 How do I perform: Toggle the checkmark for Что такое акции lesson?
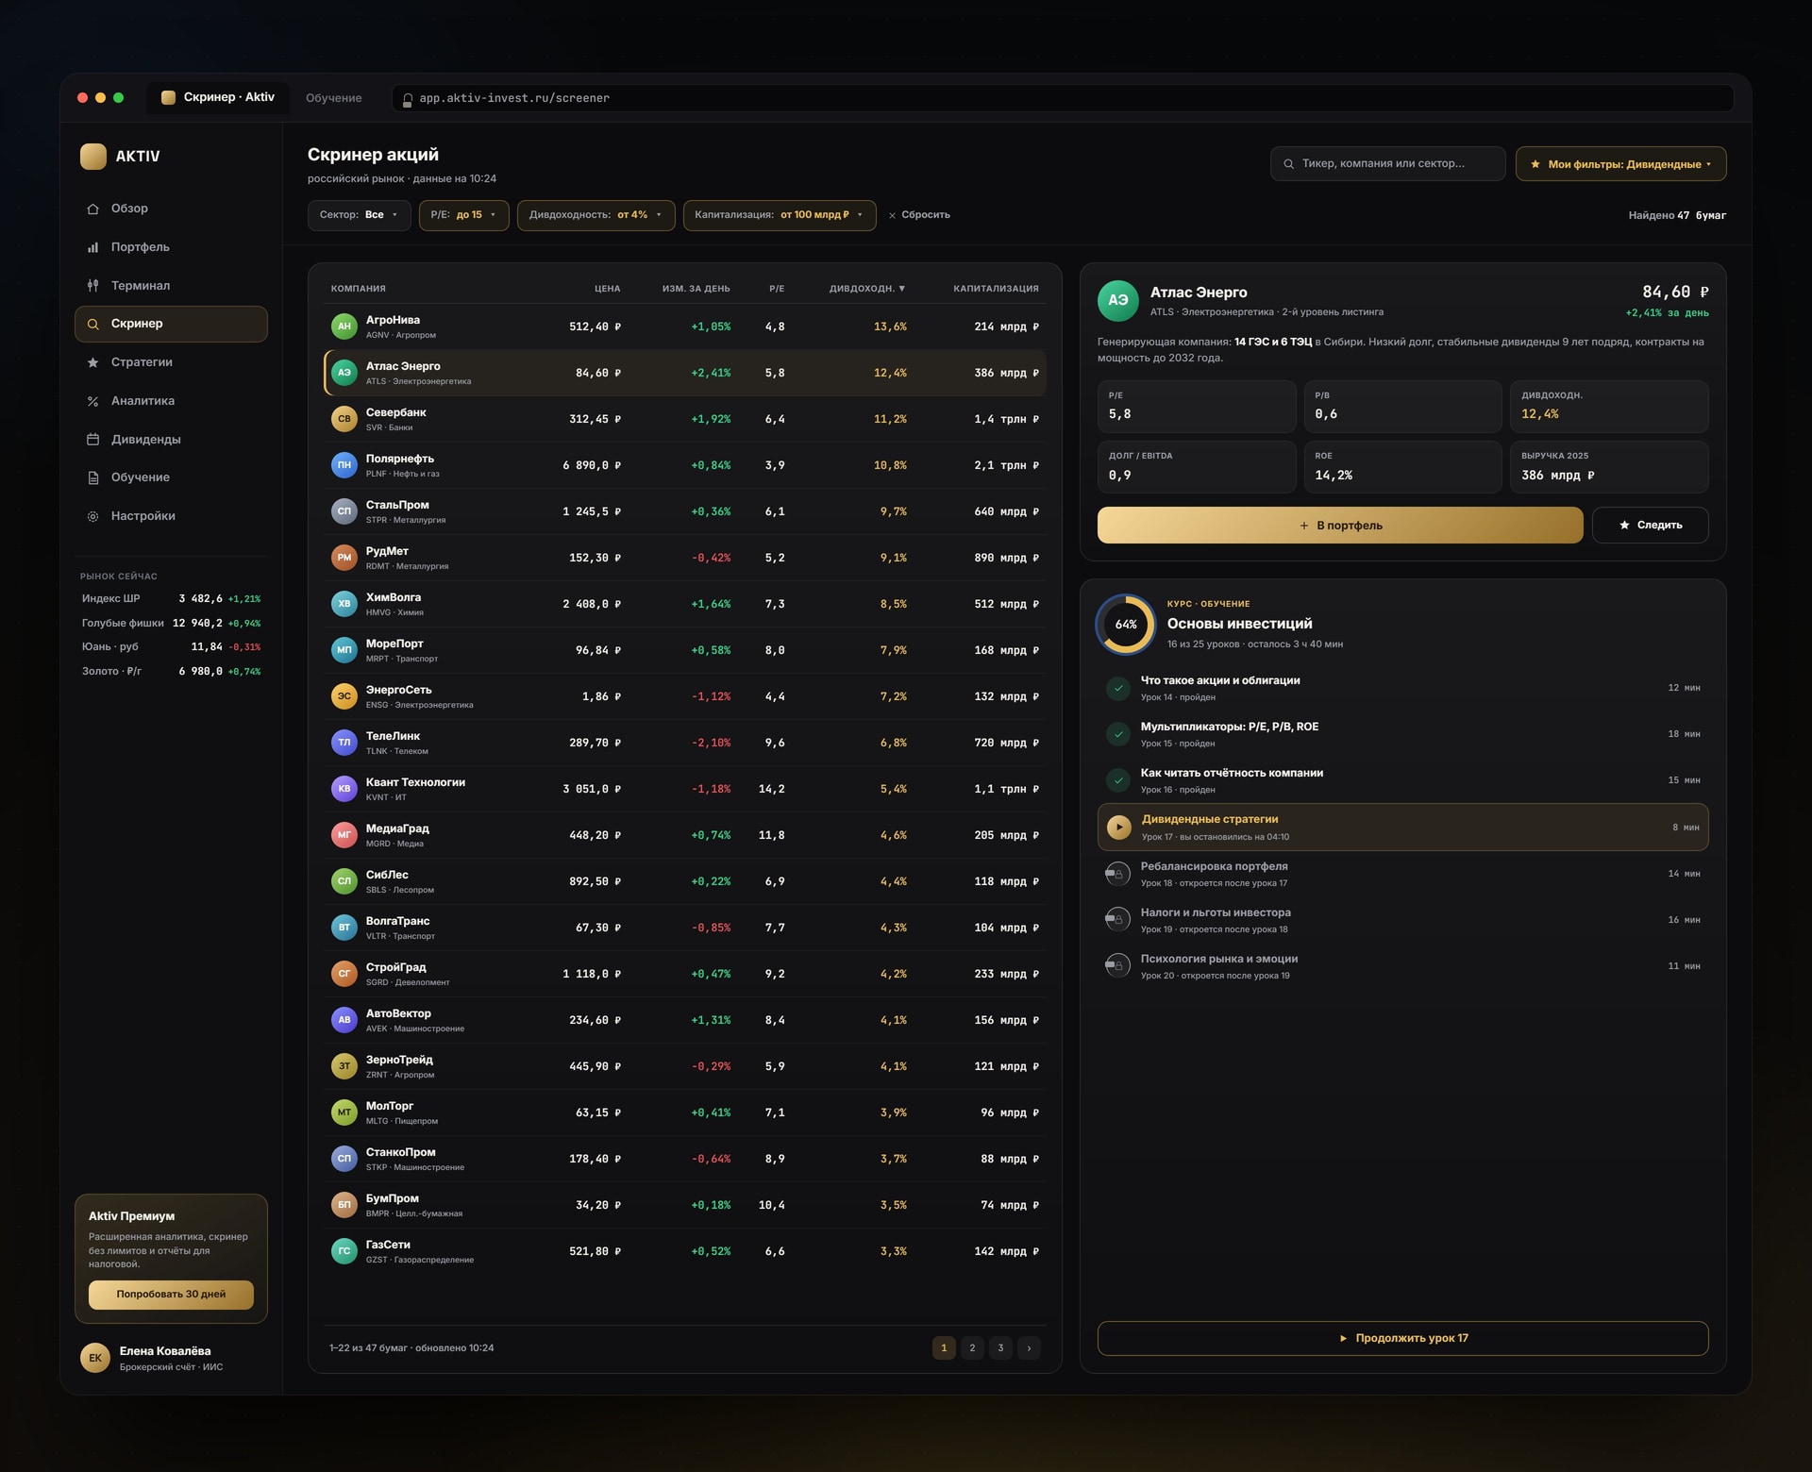click(x=1117, y=688)
